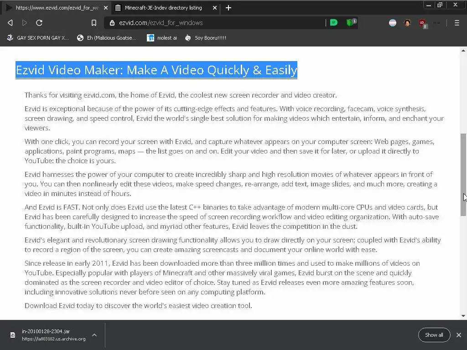Screen dimensions: 467x350
Task: Click the ezvid tab play-arrow favicon
Action: point(9,8)
